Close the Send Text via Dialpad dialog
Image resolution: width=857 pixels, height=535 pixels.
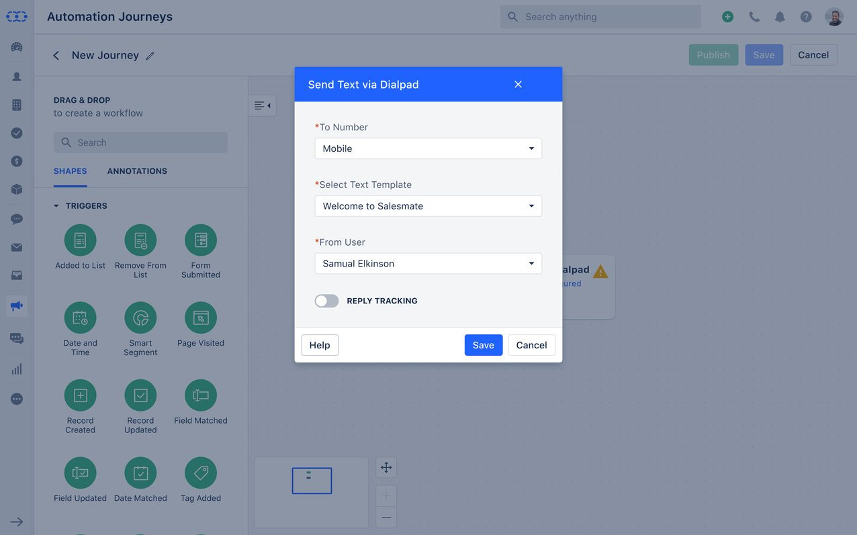[x=518, y=85]
